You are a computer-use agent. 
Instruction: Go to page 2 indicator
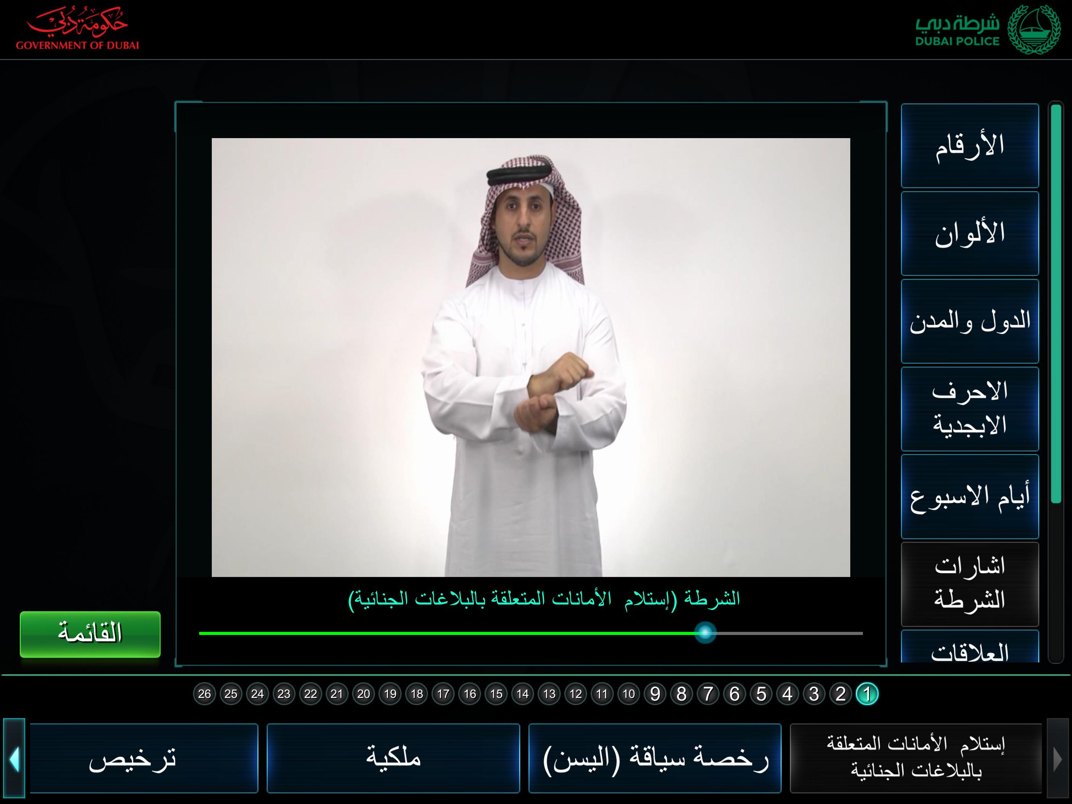point(840,694)
